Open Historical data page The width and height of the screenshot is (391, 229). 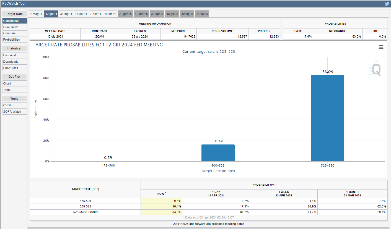coord(15,55)
